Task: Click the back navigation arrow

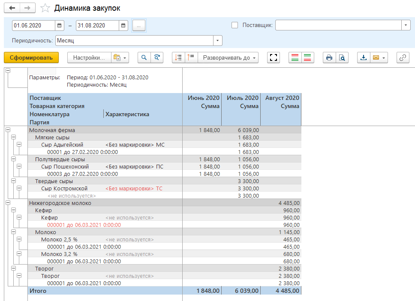Action: coord(12,8)
